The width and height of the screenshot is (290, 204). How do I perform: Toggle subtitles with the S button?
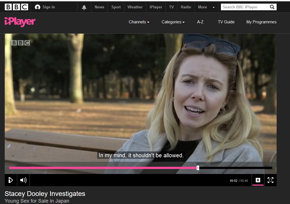258,180
